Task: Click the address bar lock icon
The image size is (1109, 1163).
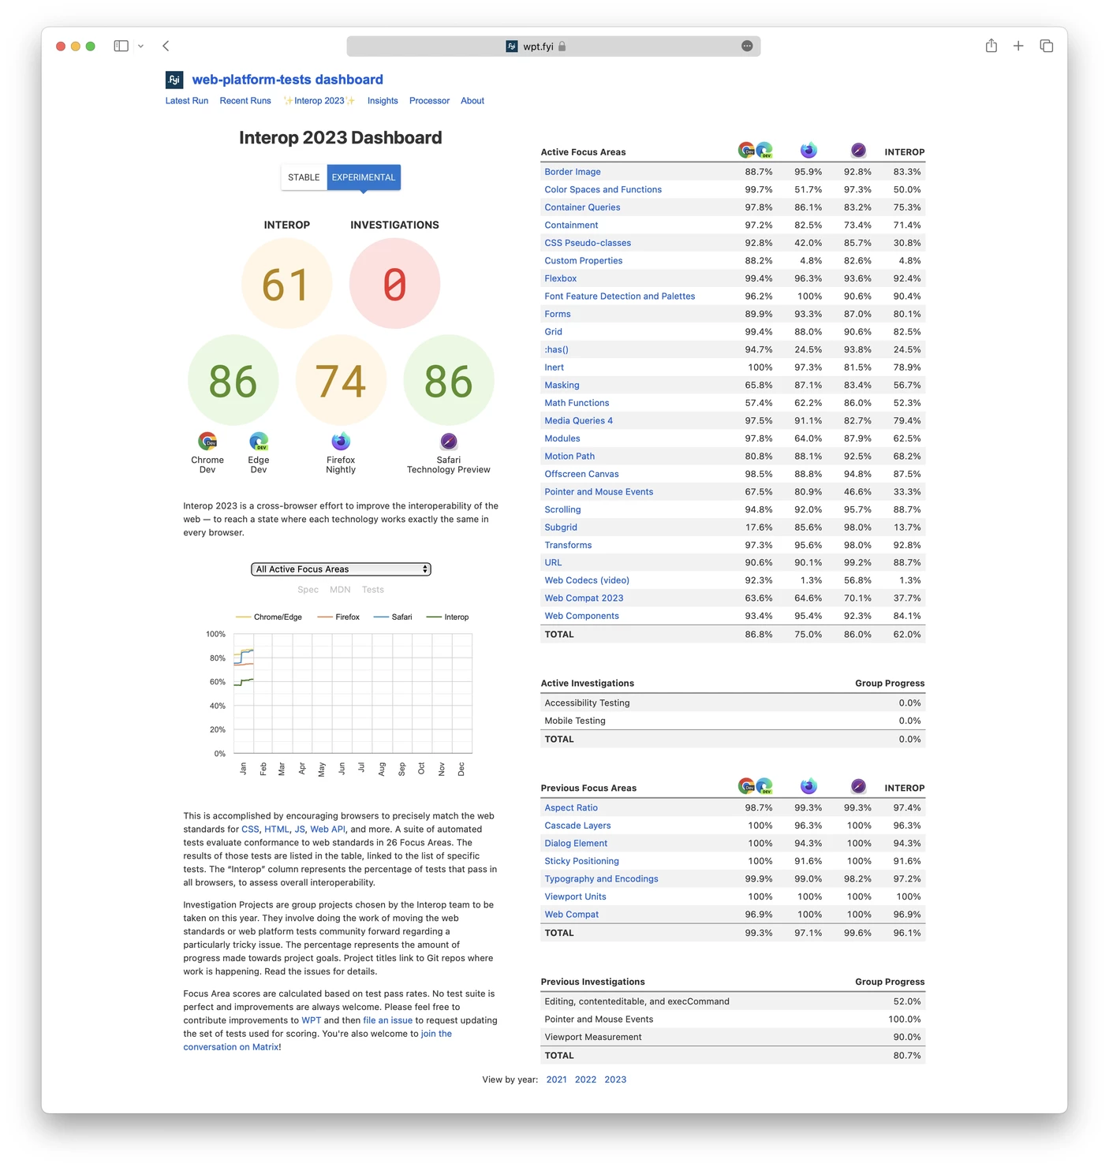Action: tap(562, 47)
